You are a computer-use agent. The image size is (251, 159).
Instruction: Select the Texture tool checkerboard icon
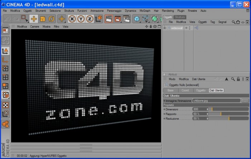[x=5, y=105]
